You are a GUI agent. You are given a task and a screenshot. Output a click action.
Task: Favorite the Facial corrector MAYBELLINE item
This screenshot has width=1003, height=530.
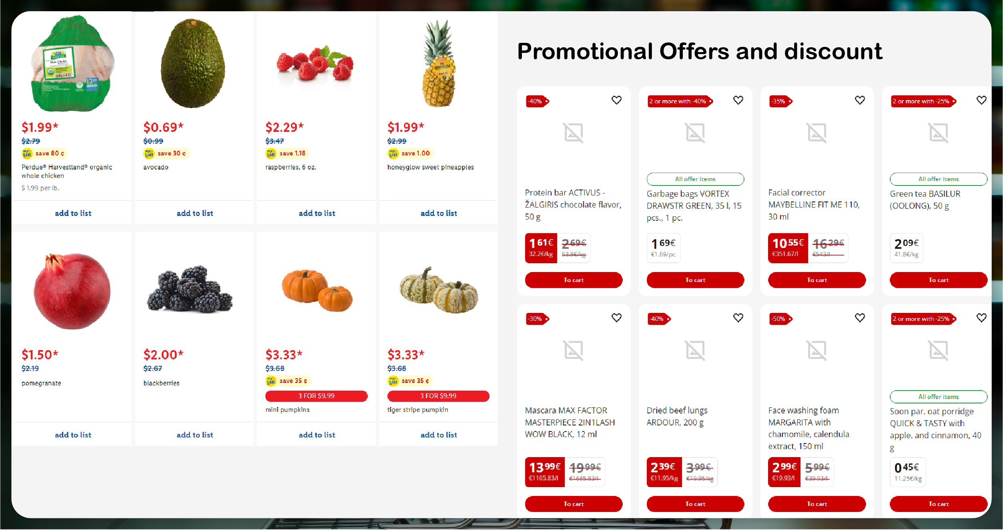pos(860,100)
